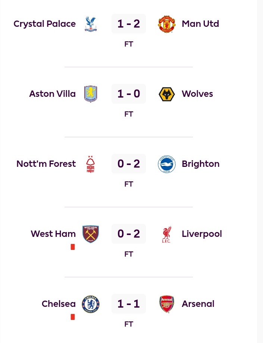Viewport: 263px width, 343px height.
Task: Click the Chelsea club crest
Action: (x=91, y=304)
